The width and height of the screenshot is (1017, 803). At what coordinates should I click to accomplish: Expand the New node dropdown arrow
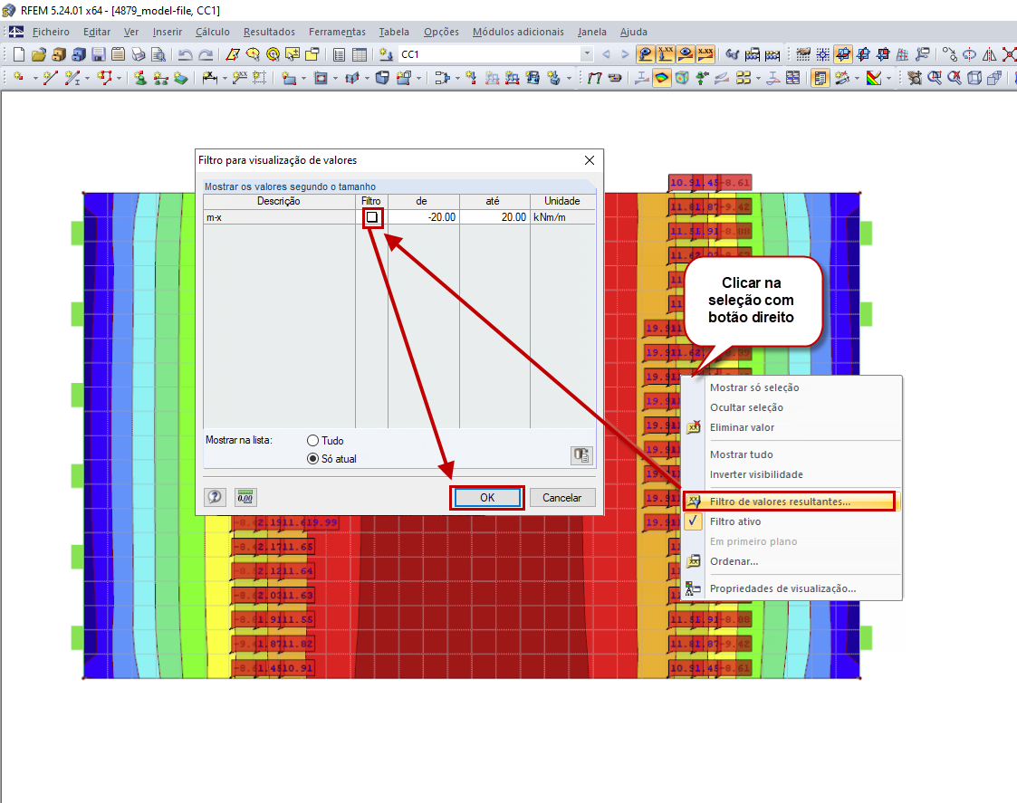click(x=35, y=79)
